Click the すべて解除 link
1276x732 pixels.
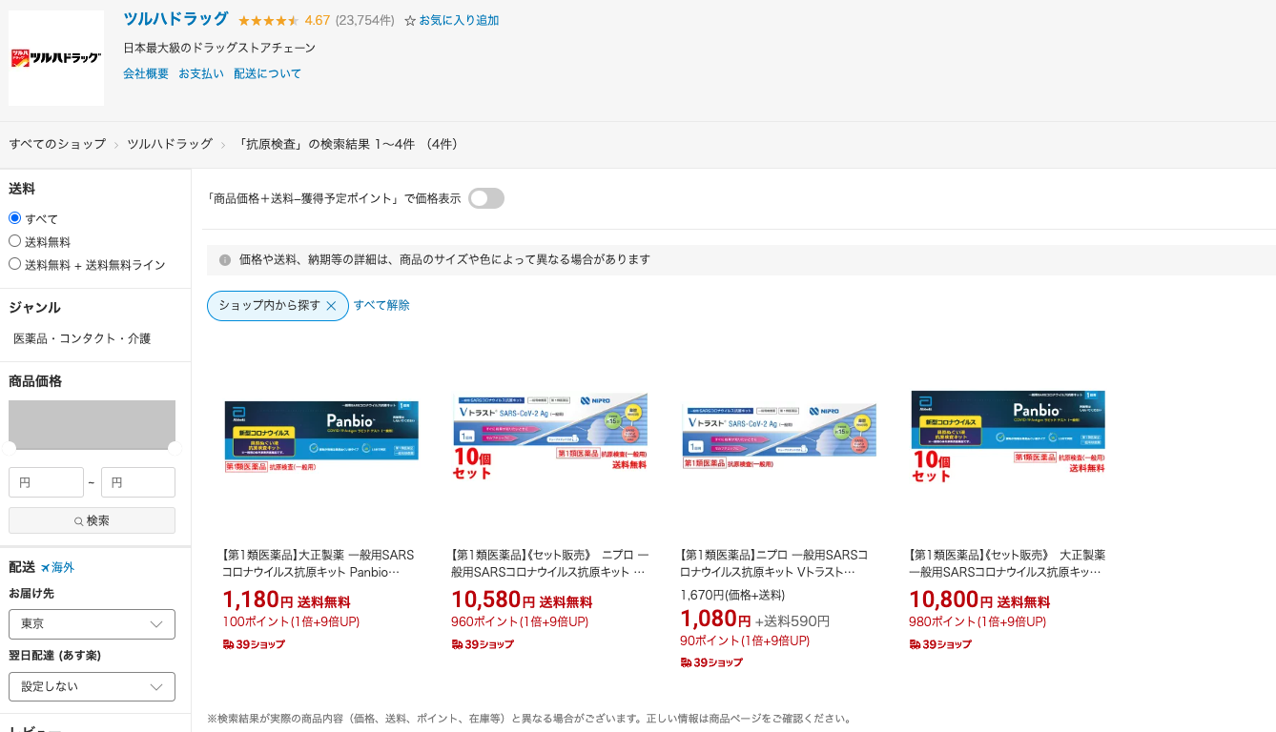[381, 305]
